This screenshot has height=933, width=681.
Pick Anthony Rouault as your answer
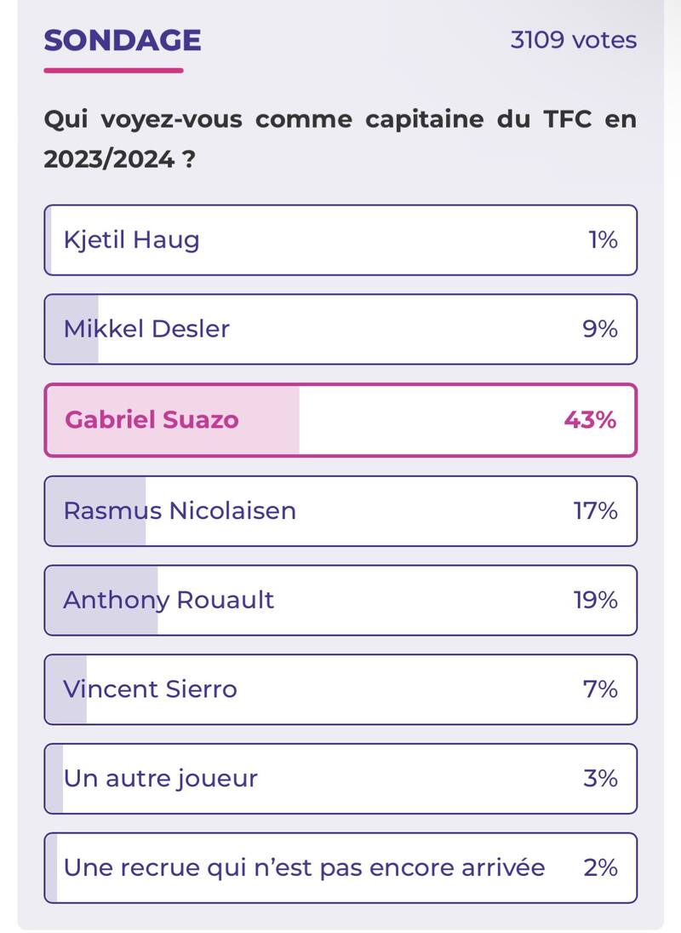tap(340, 600)
